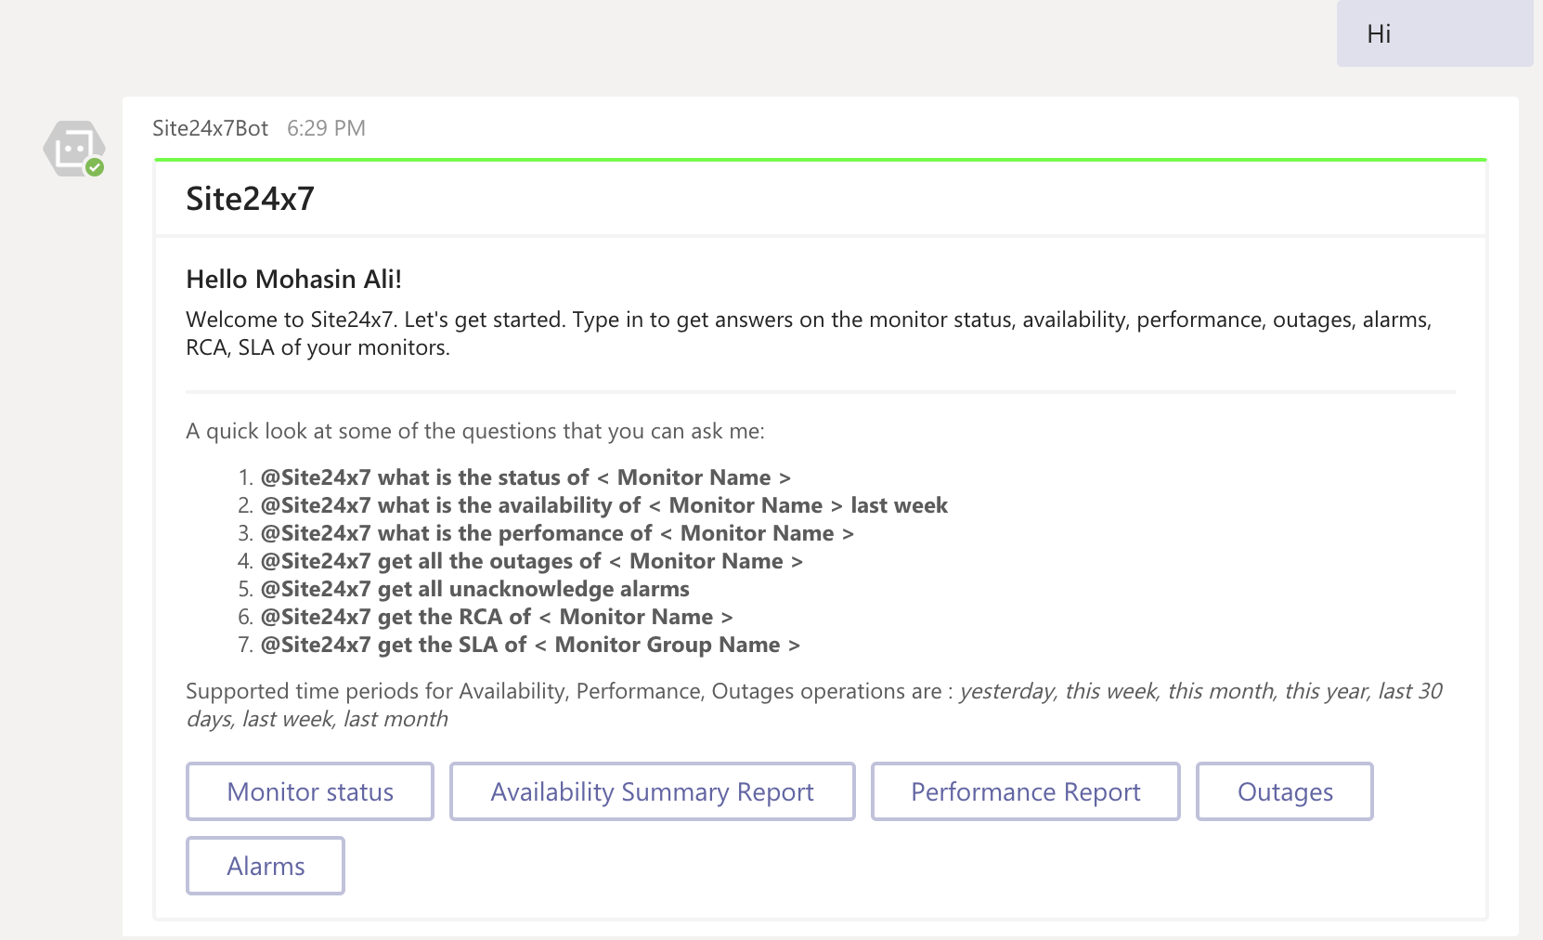
Task: Click the "get the SLA" sample question
Action: click(x=529, y=645)
